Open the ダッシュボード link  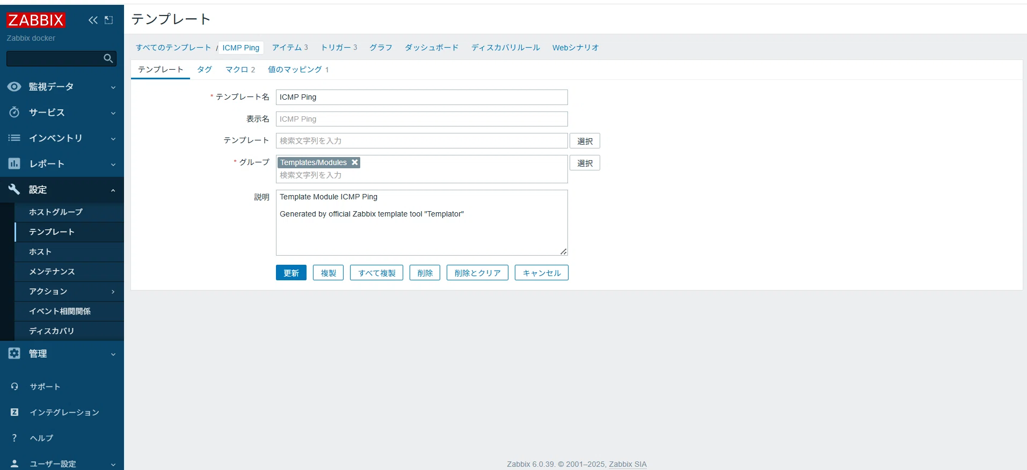[432, 48]
